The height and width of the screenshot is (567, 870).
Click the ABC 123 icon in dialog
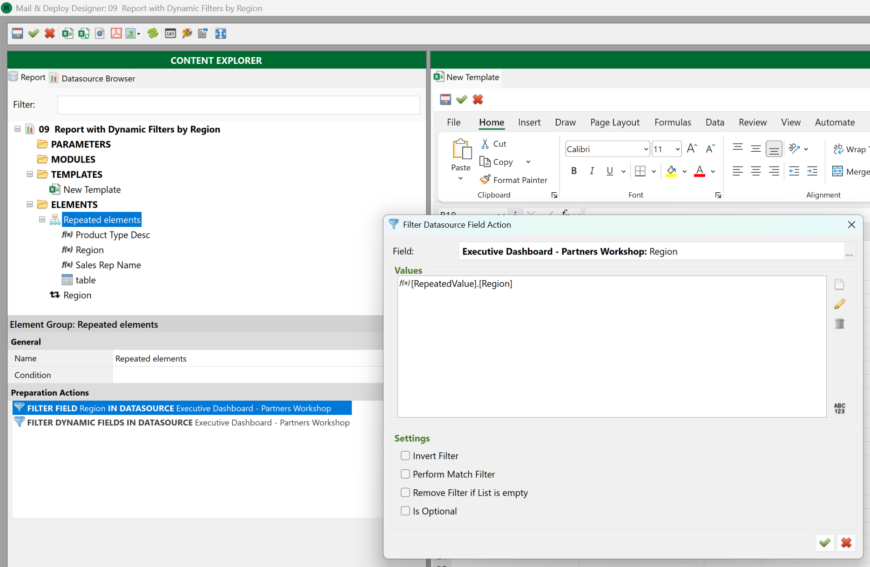point(839,408)
